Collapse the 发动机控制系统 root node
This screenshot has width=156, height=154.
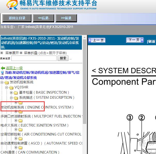tap(2, 82)
